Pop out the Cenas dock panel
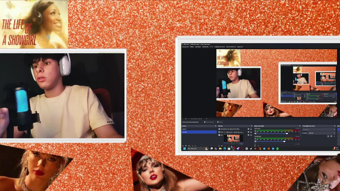Image resolution: width=340 pixels, height=191 pixels. (x=216, y=126)
